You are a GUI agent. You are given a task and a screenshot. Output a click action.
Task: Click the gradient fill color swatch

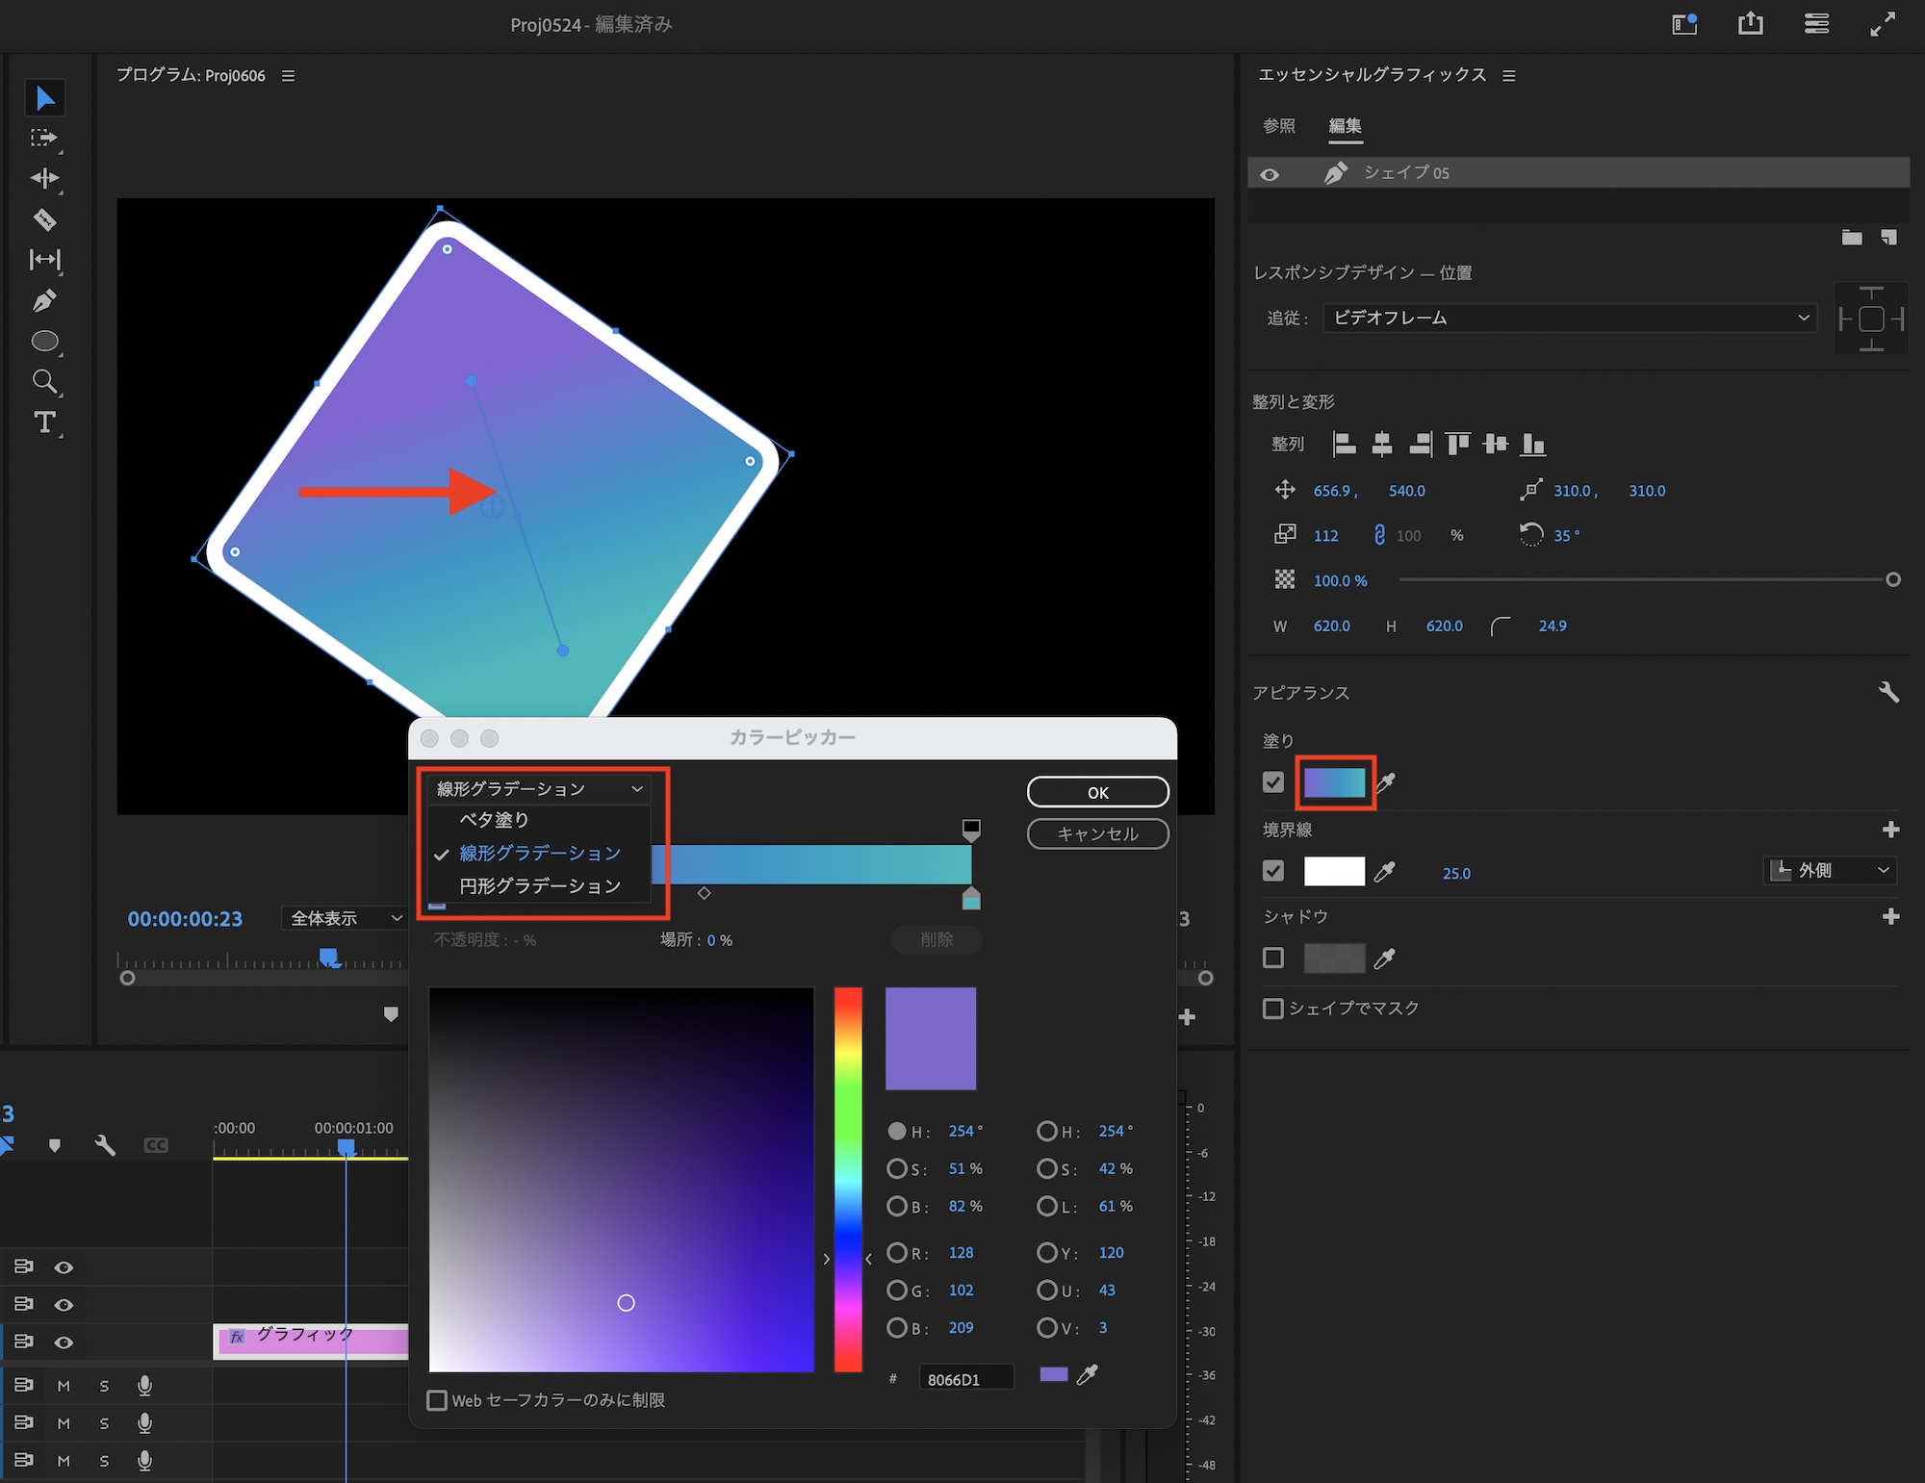pyautogui.click(x=1334, y=782)
